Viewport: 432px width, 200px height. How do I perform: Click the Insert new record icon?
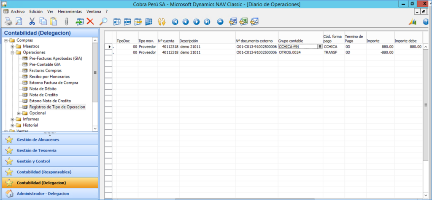80,21
